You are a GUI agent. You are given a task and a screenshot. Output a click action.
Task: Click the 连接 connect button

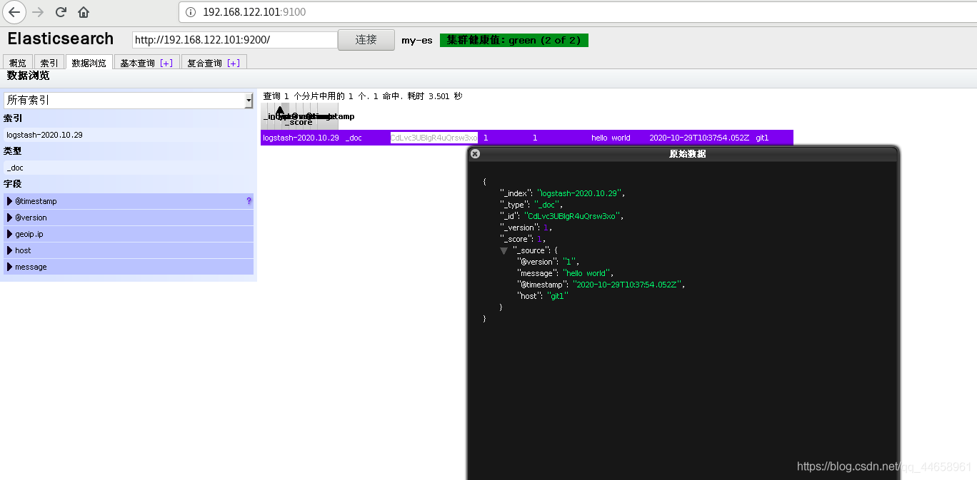click(366, 40)
